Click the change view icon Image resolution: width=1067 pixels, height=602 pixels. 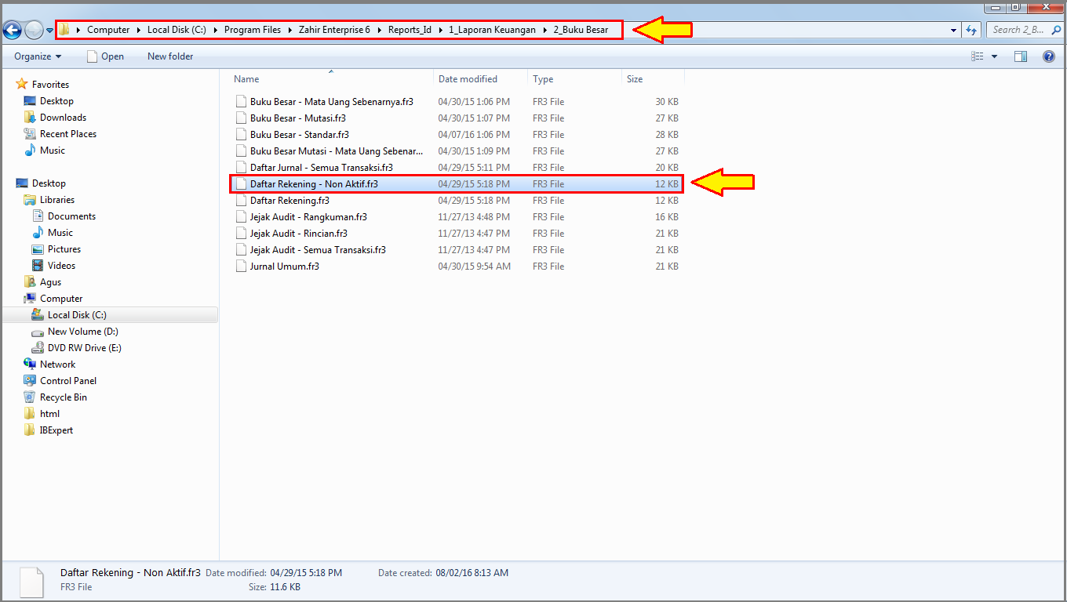pyautogui.click(x=978, y=56)
